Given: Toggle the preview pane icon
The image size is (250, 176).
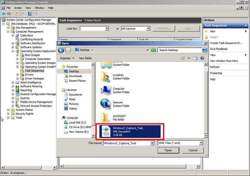Looking at the screenshot, I should coord(195,58).
